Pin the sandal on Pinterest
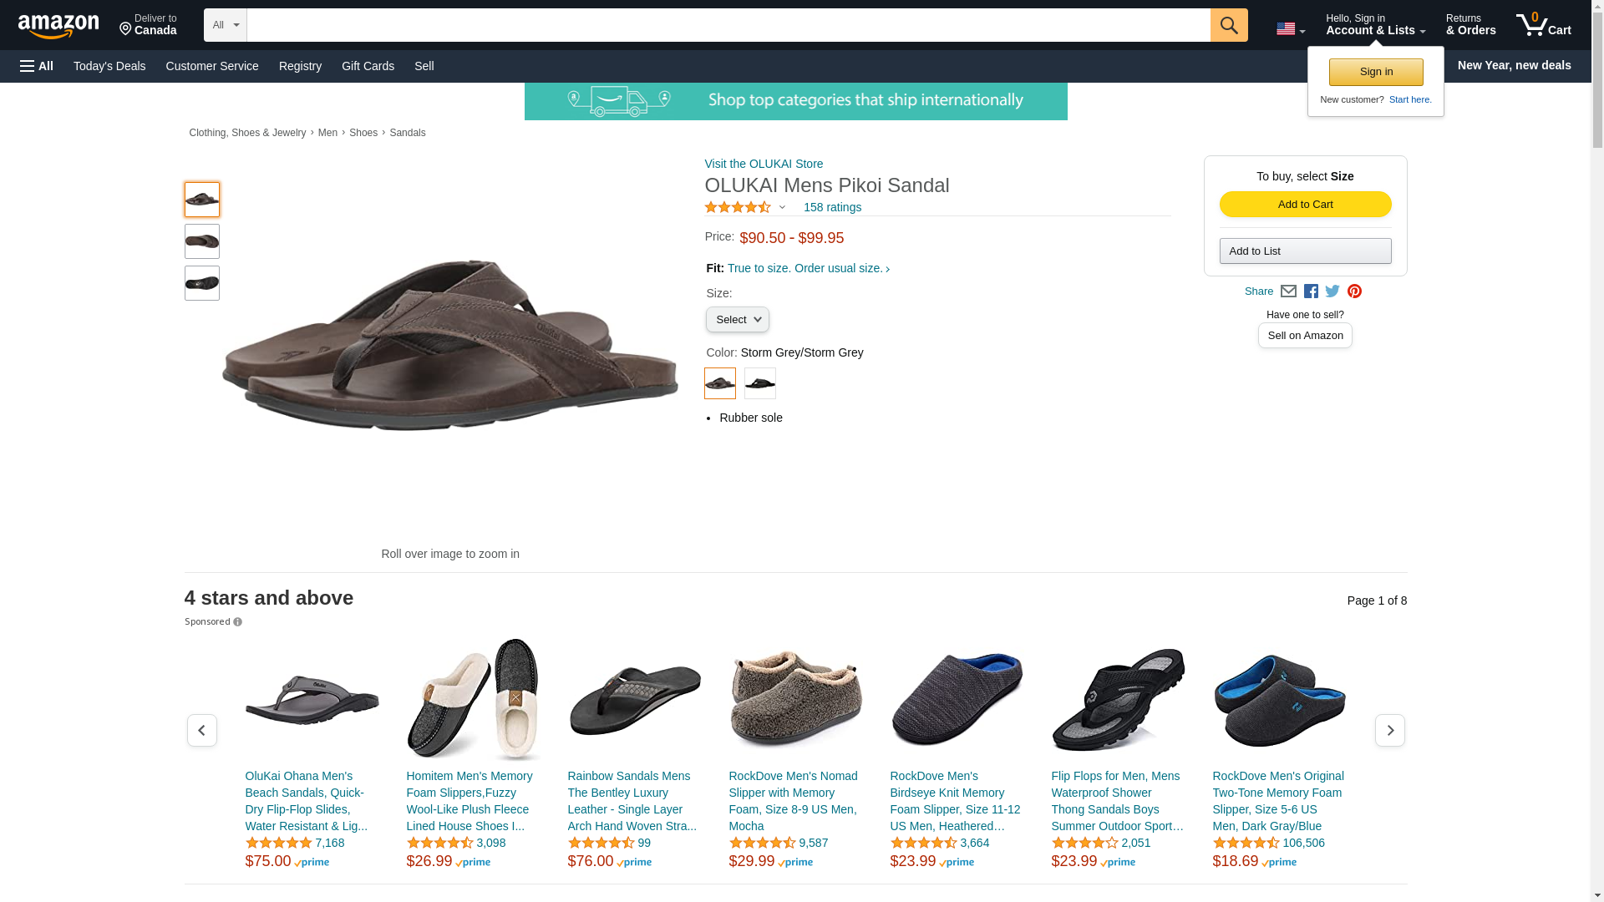Viewport: 1604px width, 902px height. [1354, 291]
